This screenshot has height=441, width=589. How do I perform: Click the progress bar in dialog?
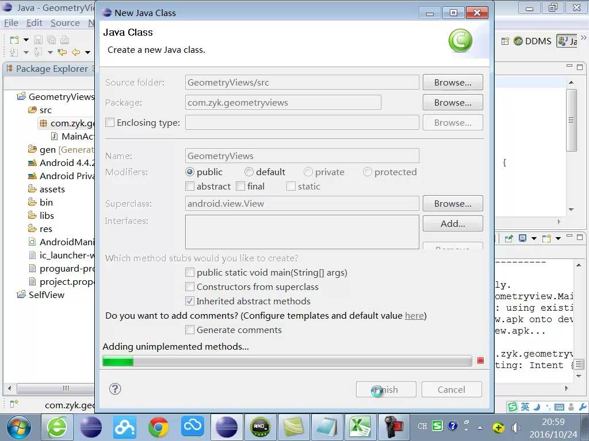[x=287, y=361]
